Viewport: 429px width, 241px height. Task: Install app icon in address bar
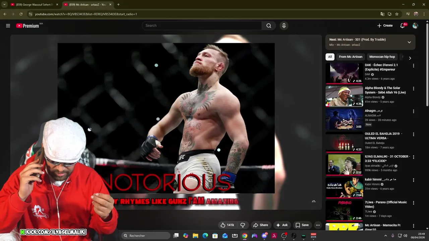point(389,14)
